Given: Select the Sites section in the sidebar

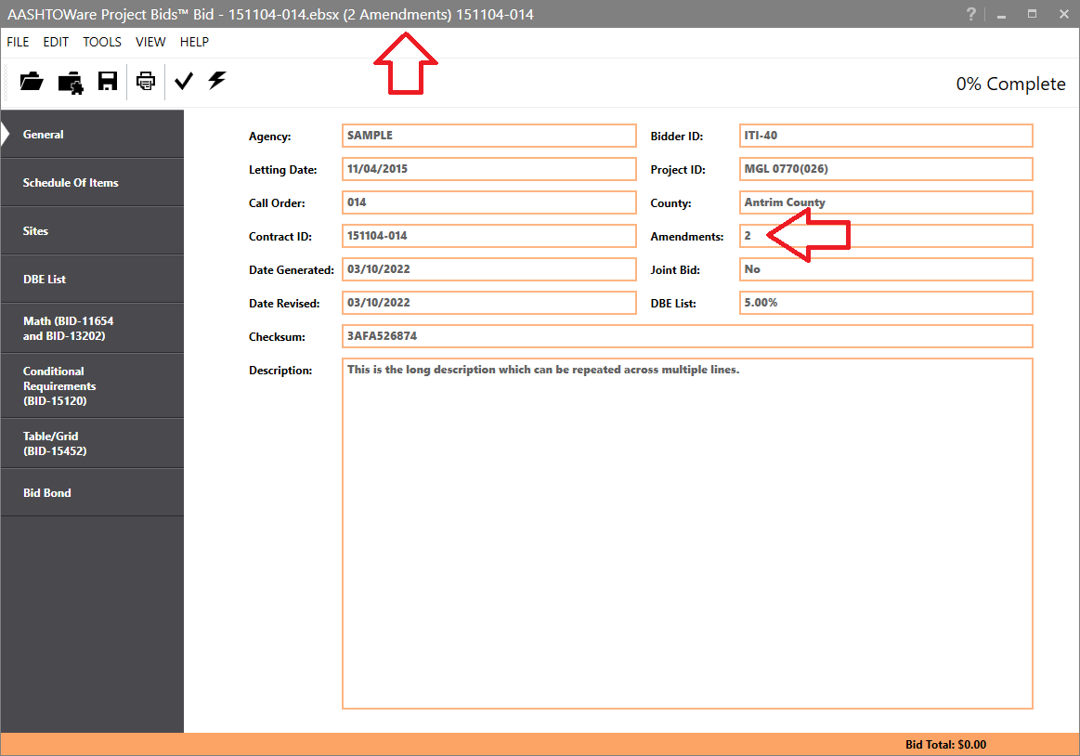Looking at the screenshot, I should coord(37,230).
